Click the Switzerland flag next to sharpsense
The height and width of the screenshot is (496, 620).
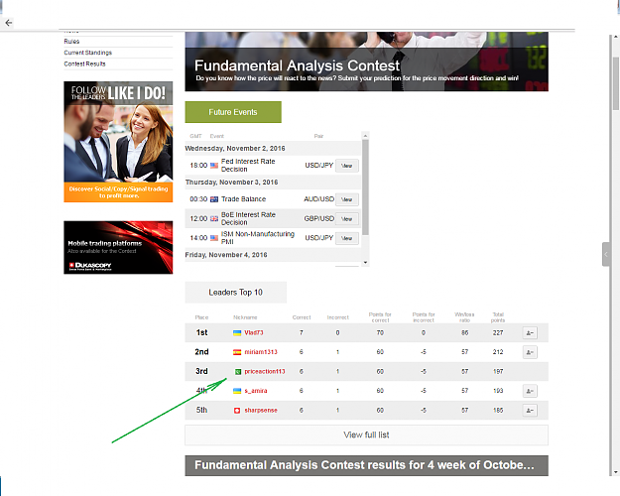click(x=237, y=411)
